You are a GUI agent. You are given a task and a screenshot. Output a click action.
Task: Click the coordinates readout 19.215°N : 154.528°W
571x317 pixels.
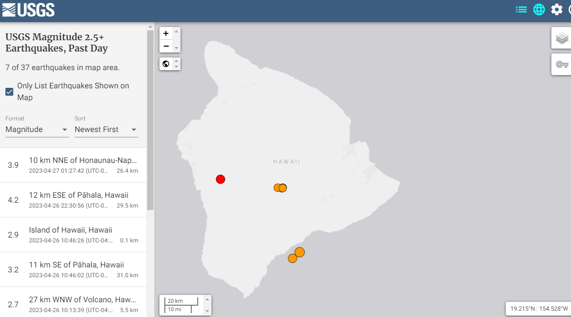click(x=539, y=309)
